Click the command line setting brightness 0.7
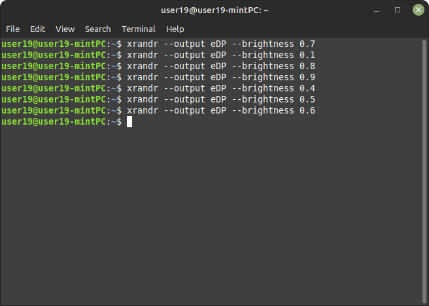 (x=221, y=44)
